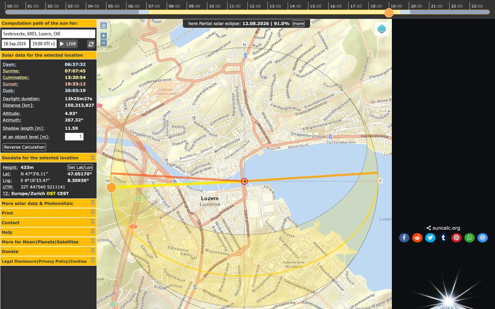Share on Facebook
Screen dimensions: 495x309
pyautogui.click(x=404, y=238)
